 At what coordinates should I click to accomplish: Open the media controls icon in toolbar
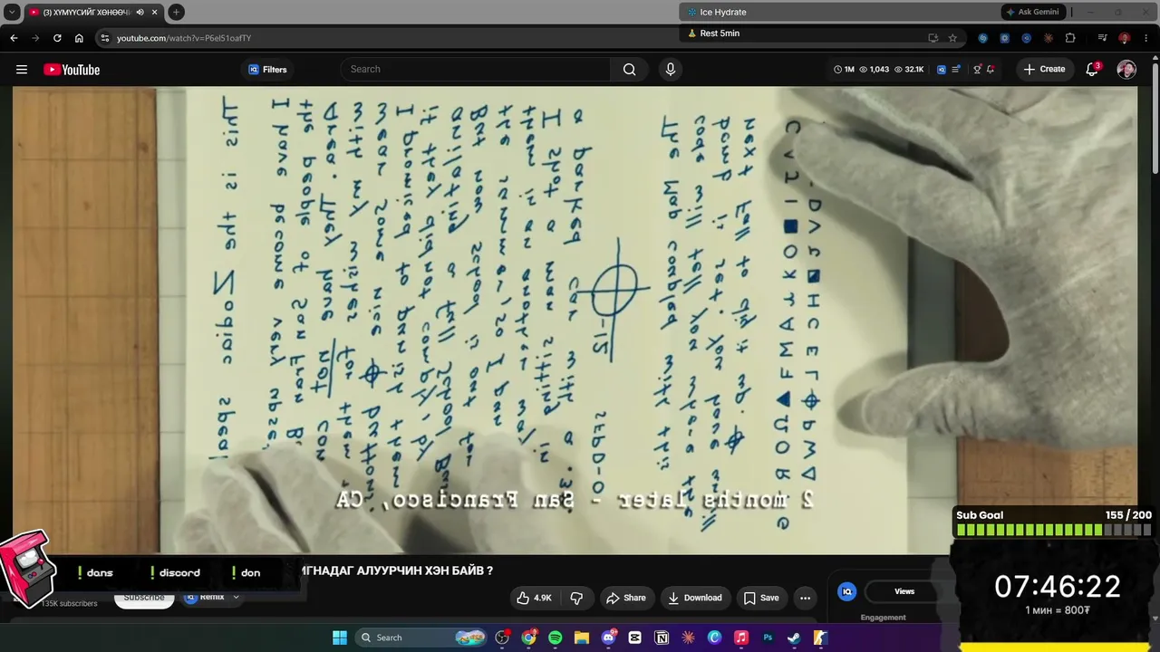coord(1102,38)
